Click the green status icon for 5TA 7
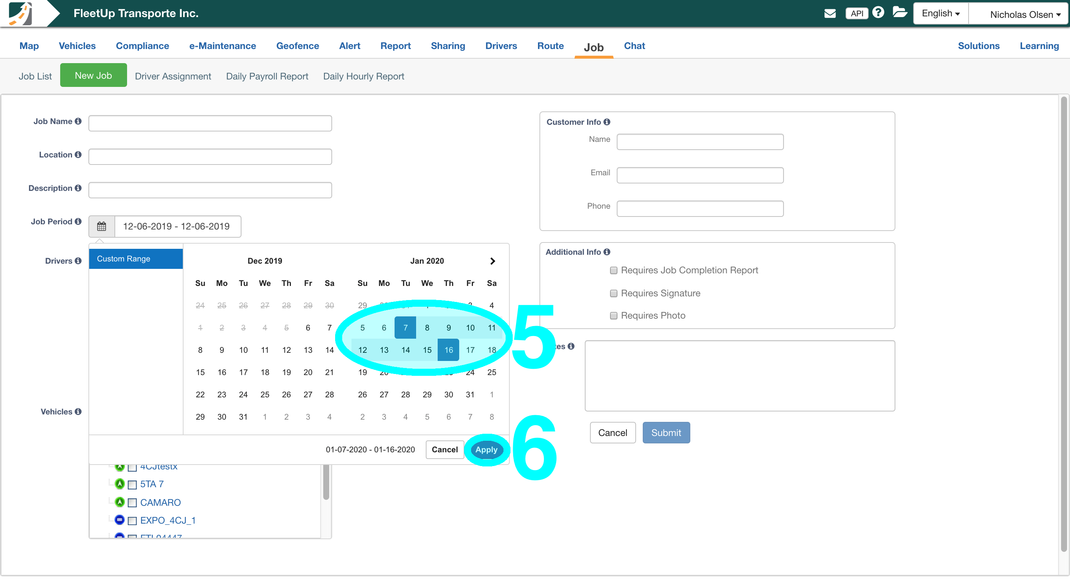 tap(120, 484)
